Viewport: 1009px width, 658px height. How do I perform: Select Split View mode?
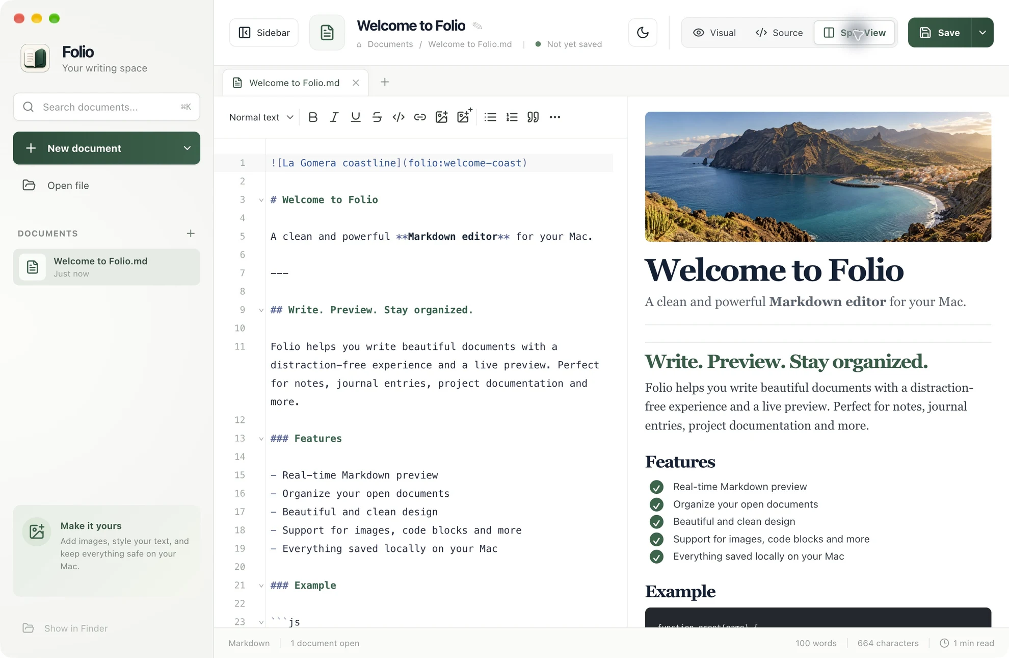(x=855, y=33)
